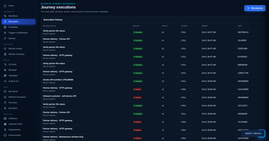Viewport: 269px width, 141px height.
Task: Open Mission Contracts
Action: pyautogui.click(x=19, y=54)
